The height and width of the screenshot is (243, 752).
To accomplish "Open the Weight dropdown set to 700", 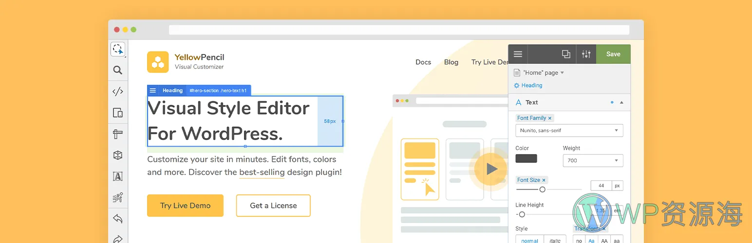I will tap(592, 160).
